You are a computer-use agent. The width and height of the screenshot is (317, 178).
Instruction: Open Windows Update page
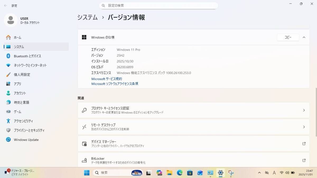(26, 140)
